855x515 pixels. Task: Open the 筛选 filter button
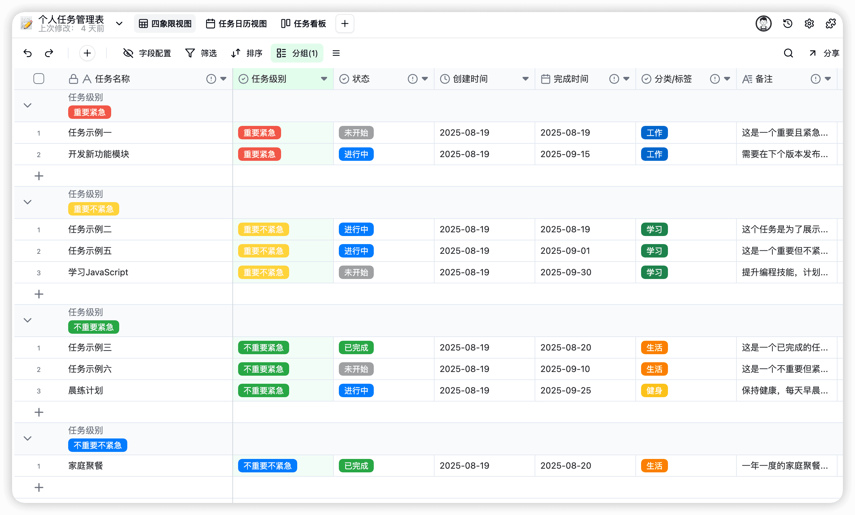[201, 53]
